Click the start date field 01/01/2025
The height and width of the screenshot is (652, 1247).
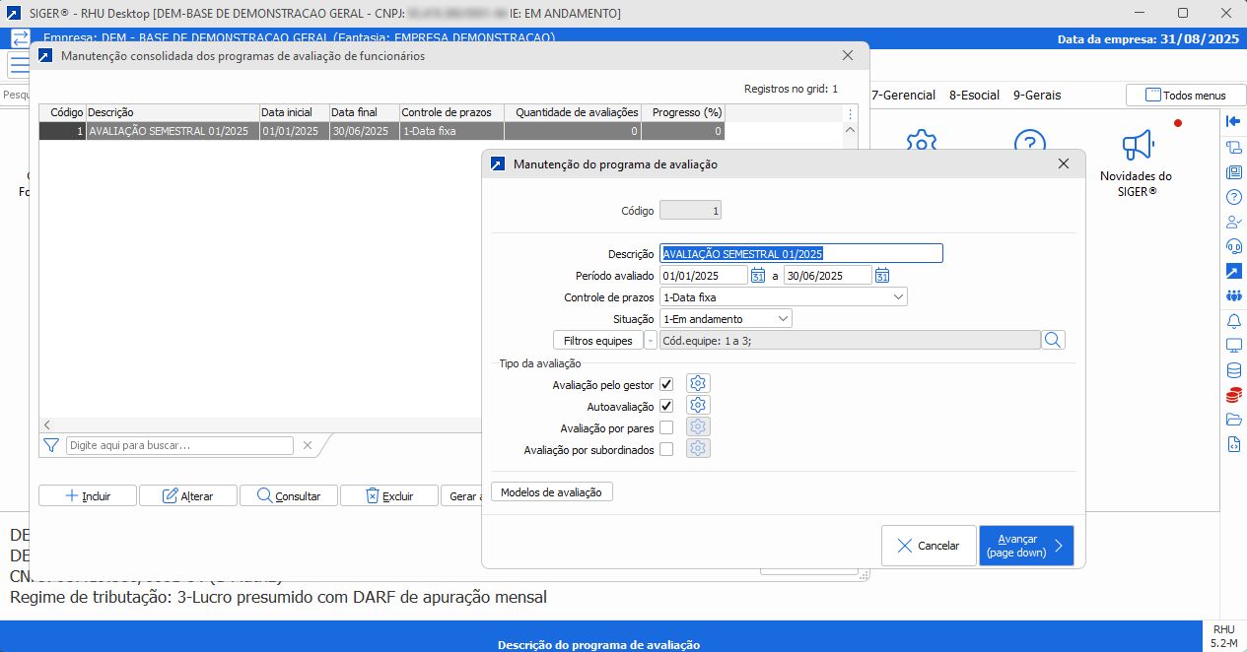point(704,276)
